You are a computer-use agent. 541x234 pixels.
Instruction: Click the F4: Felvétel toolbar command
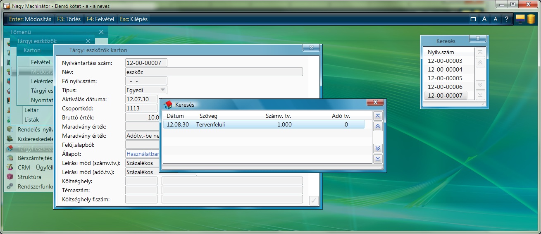(x=101, y=19)
